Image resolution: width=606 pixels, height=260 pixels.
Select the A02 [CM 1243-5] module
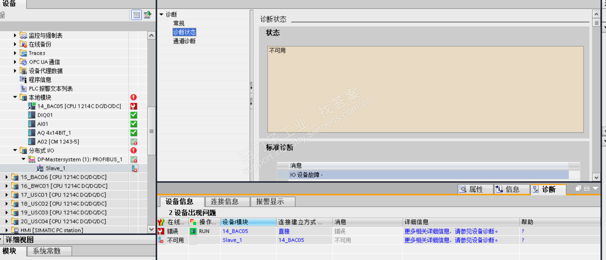[58, 142]
